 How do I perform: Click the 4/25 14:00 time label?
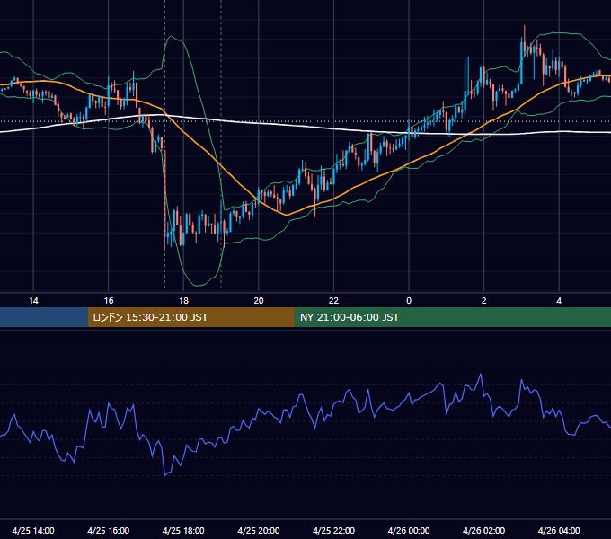click(33, 530)
